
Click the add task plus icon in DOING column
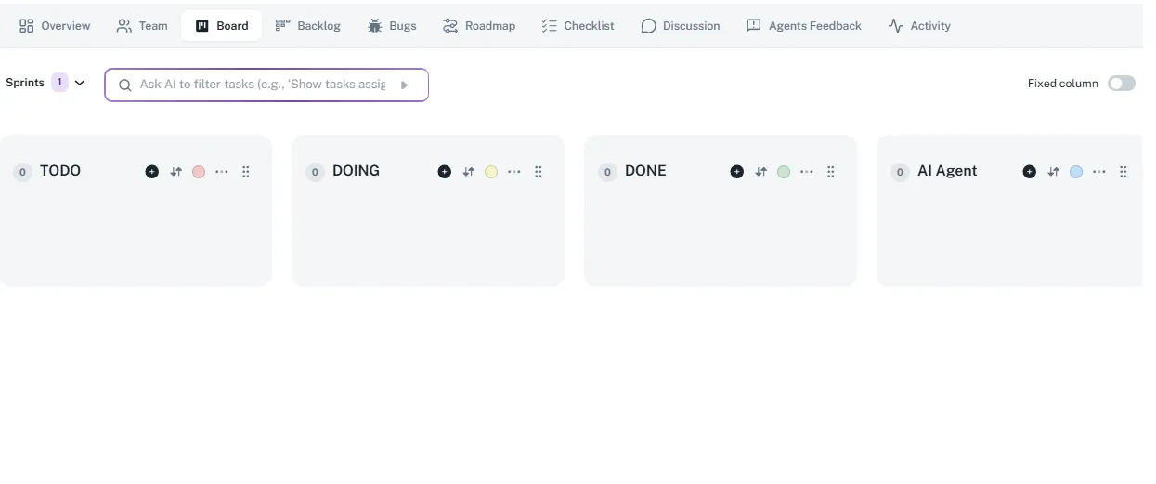(445, 172)
